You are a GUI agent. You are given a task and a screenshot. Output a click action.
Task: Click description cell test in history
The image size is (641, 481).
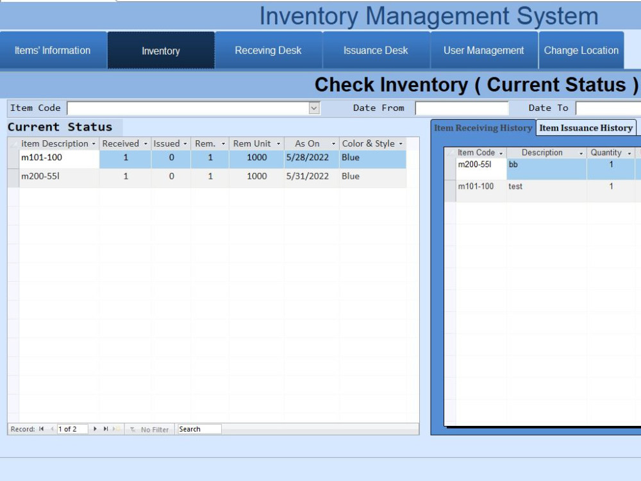pos(547,191)
